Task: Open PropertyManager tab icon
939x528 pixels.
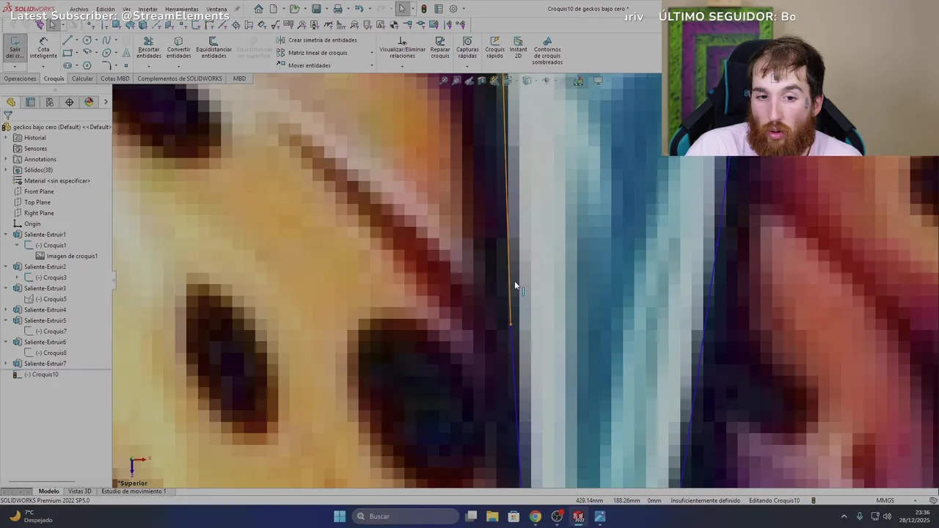Action: pyautogui.click(x=30, y=102)
